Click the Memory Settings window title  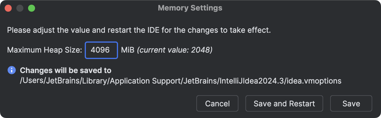pos(190,8)
